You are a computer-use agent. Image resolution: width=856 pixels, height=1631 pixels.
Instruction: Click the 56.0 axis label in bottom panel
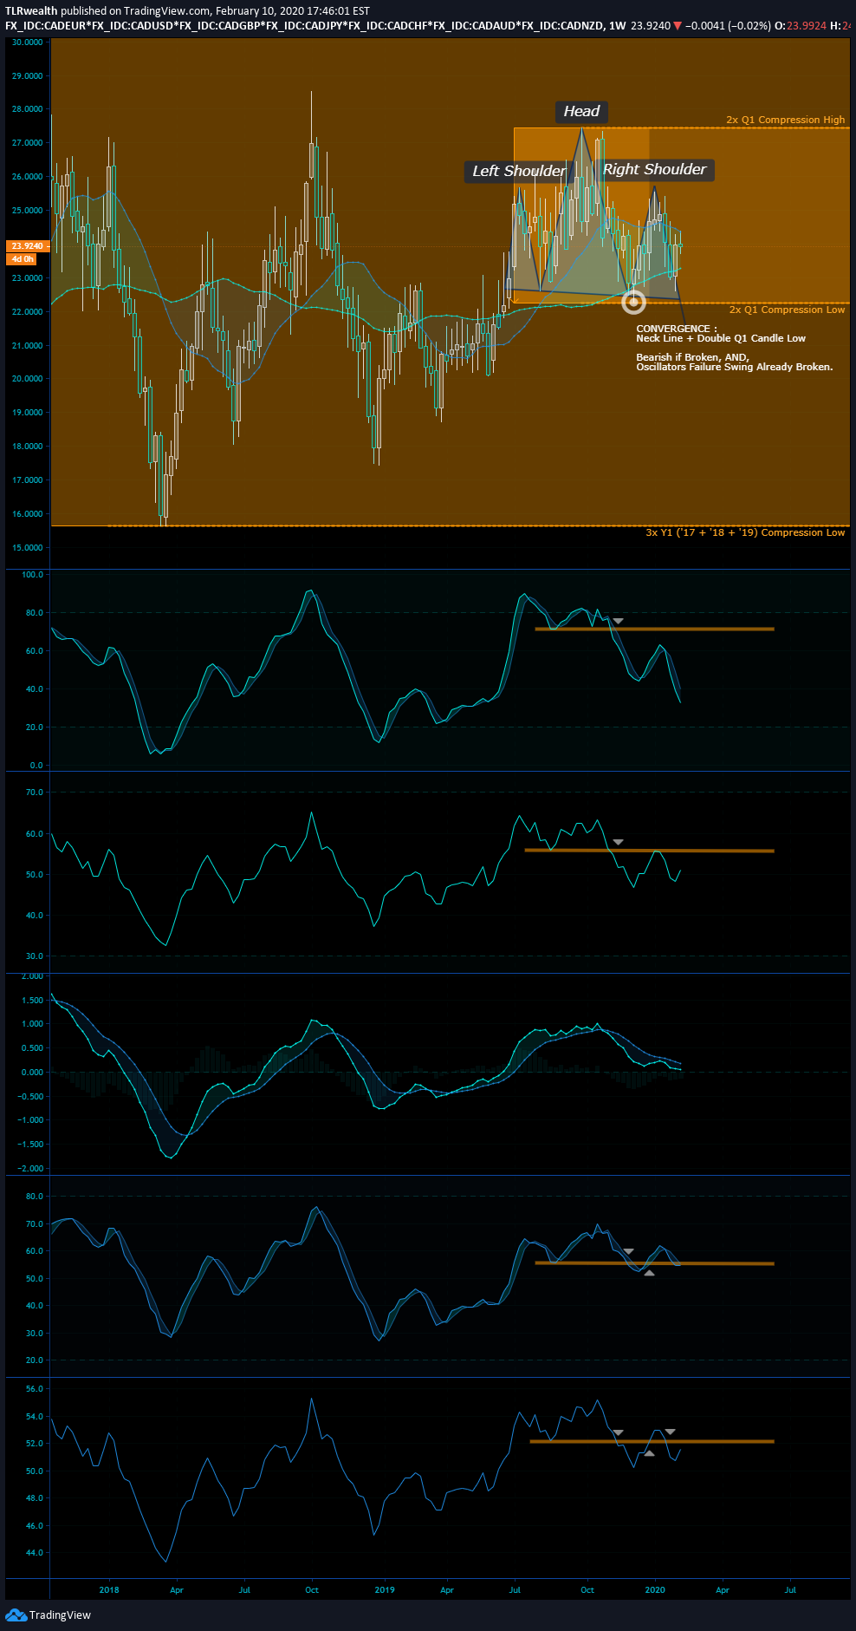tap(35, 1388)
